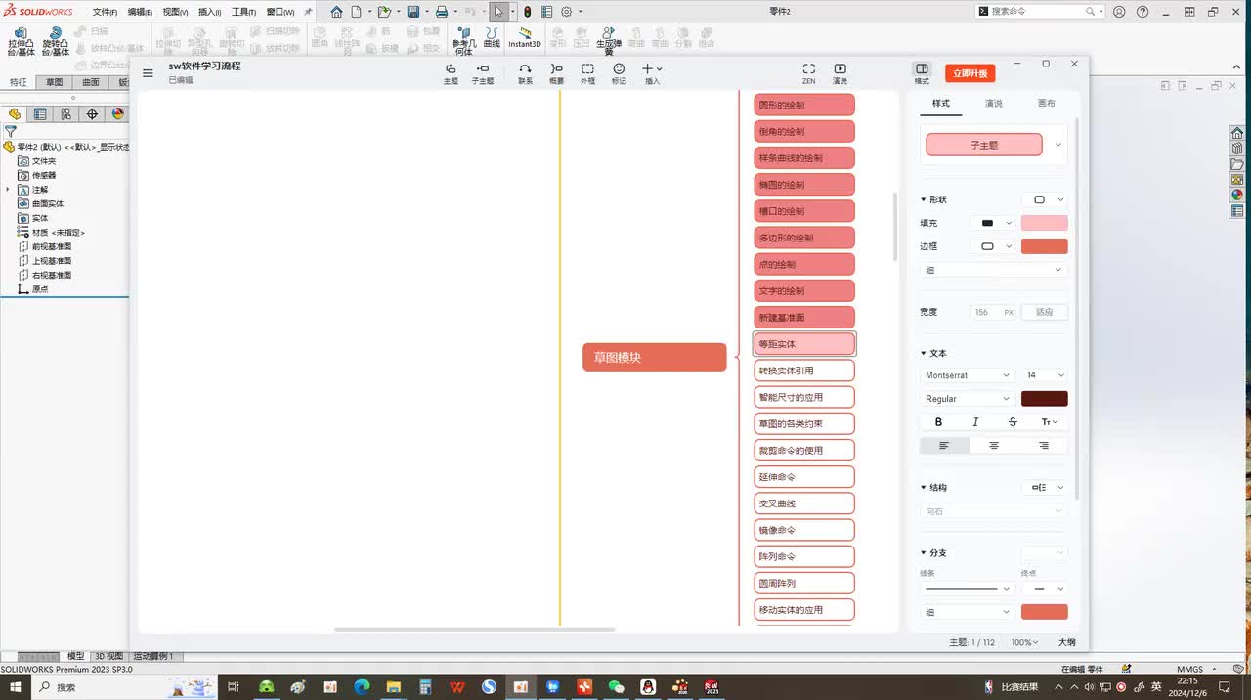Click the pink fill color swatch
This screenshot has height=700, width=1251.
point(1045,223)
